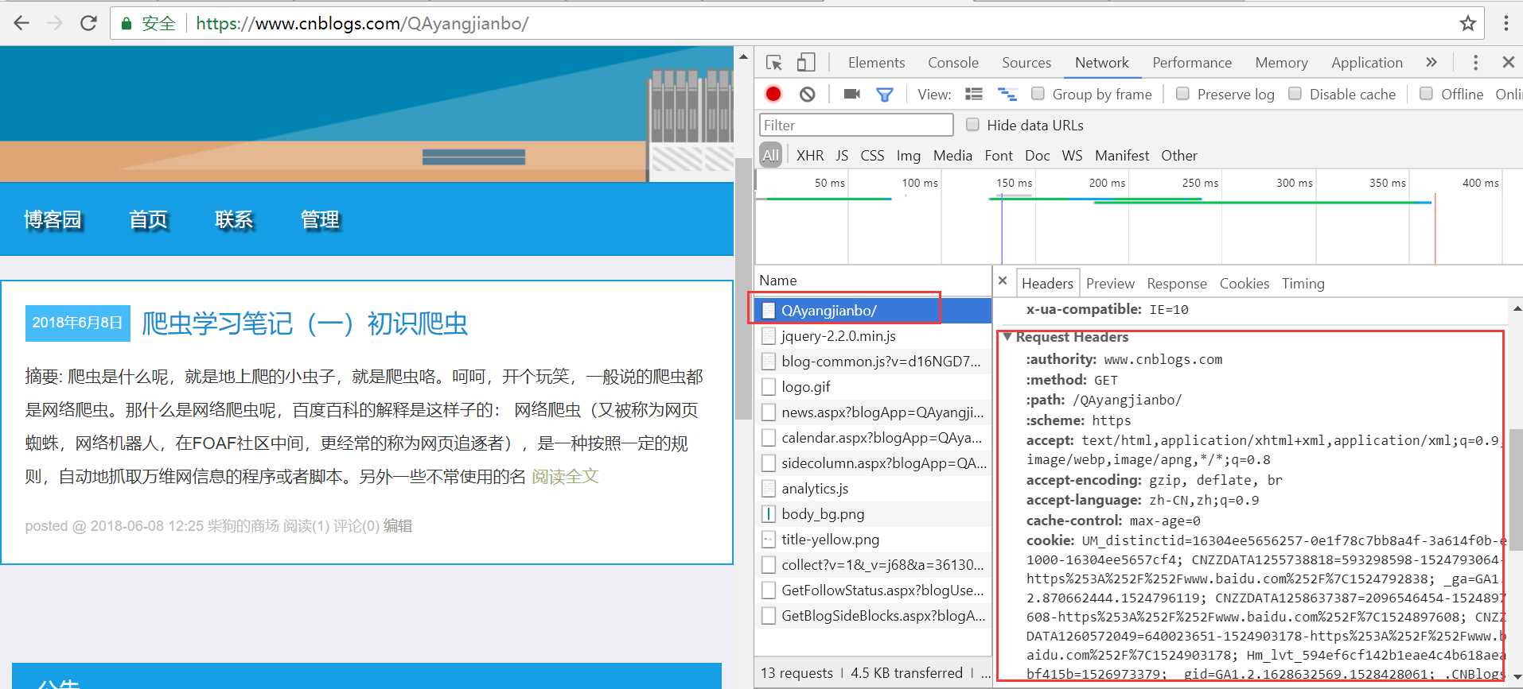The image size is (1523, 689).
Task: Select the analytics.js request
Action: tap(871, 489)
